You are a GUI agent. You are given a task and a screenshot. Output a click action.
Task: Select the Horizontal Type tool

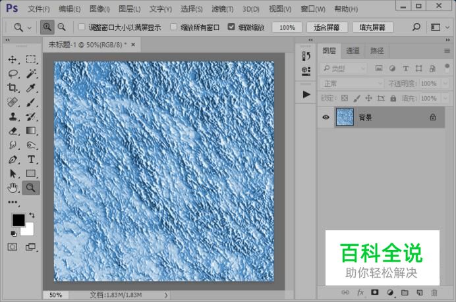(x=31, y=159)
